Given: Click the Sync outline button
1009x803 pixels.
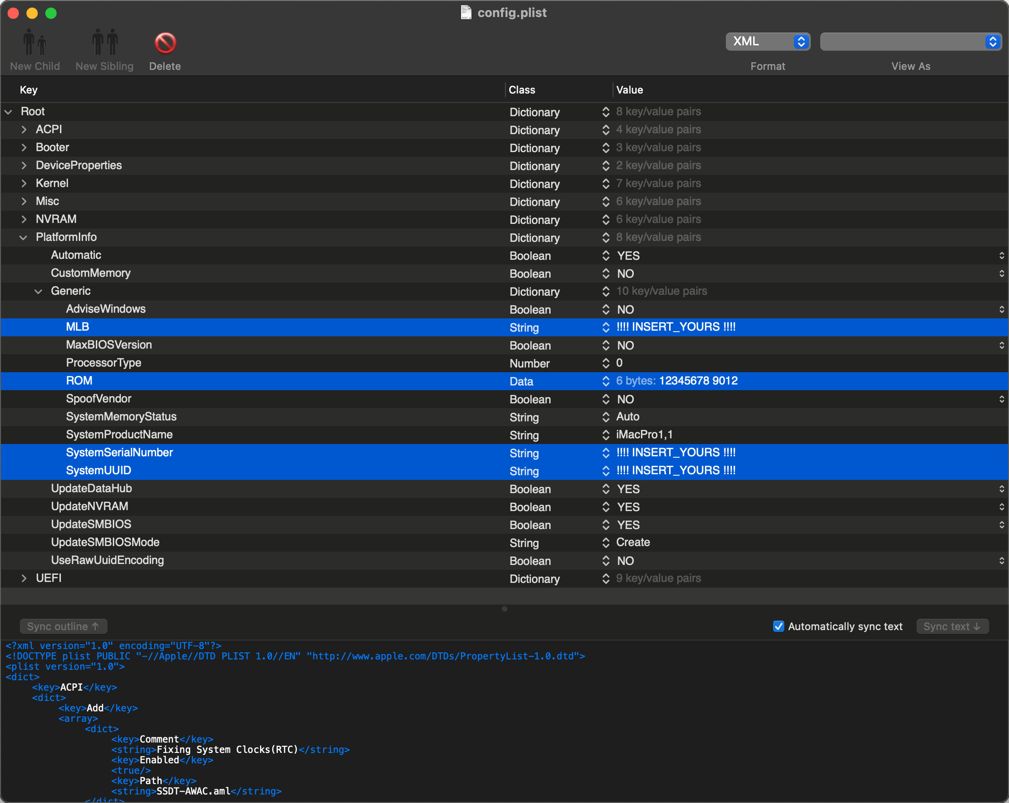Looking at the screenshot, I should pyautogui.click(x=63, y=626).
